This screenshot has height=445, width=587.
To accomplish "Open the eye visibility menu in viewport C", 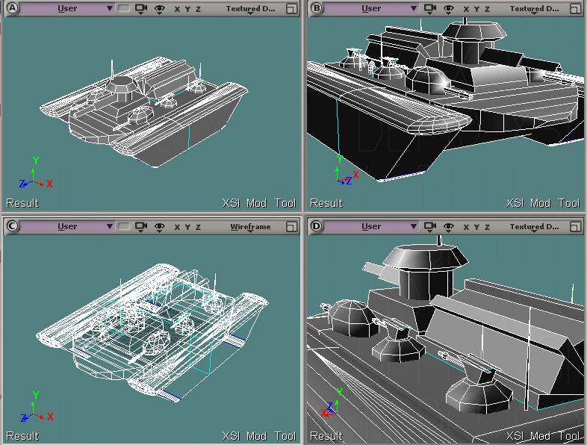I will (160, 227).
